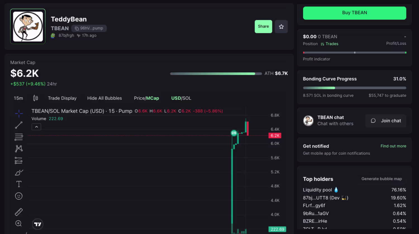Set chart currency to USD

coord(176,98)
